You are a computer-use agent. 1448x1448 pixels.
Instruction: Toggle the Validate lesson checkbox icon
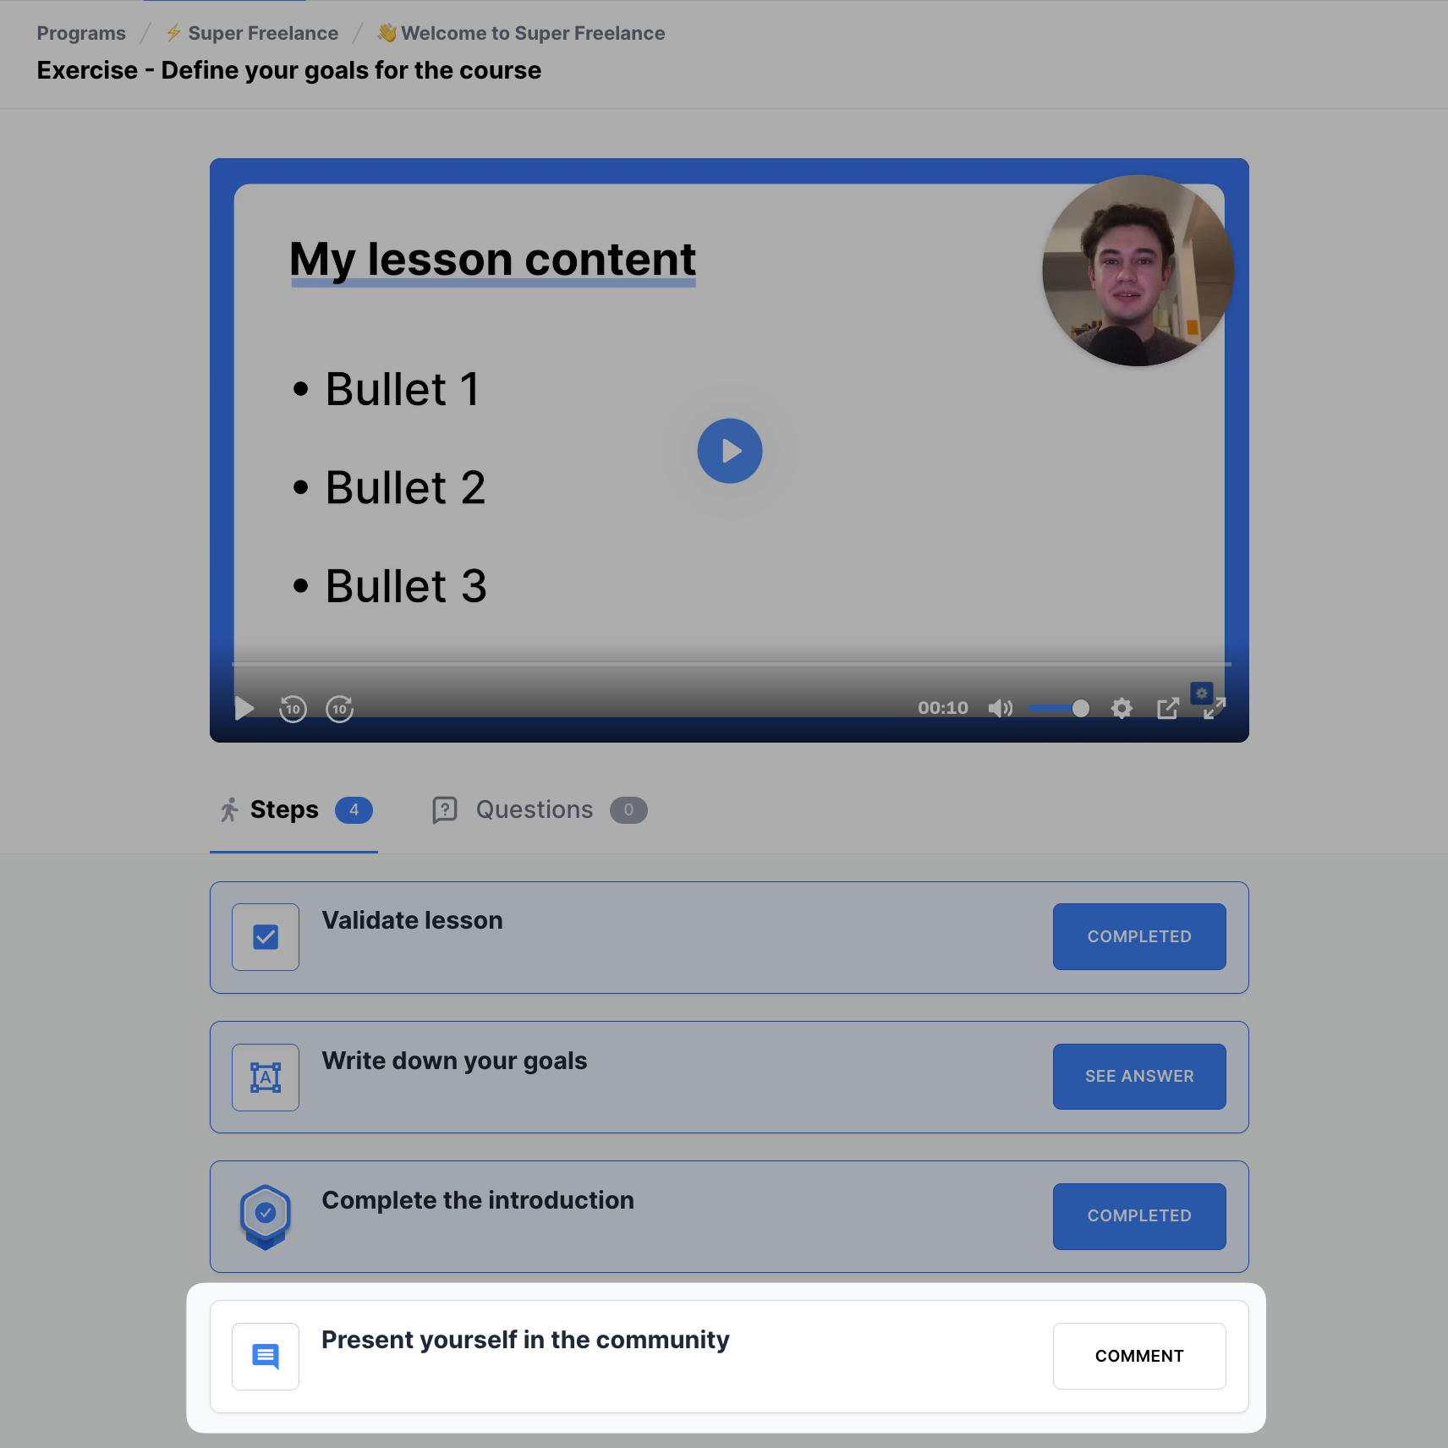pyautogui.click(x=266, y=937)
